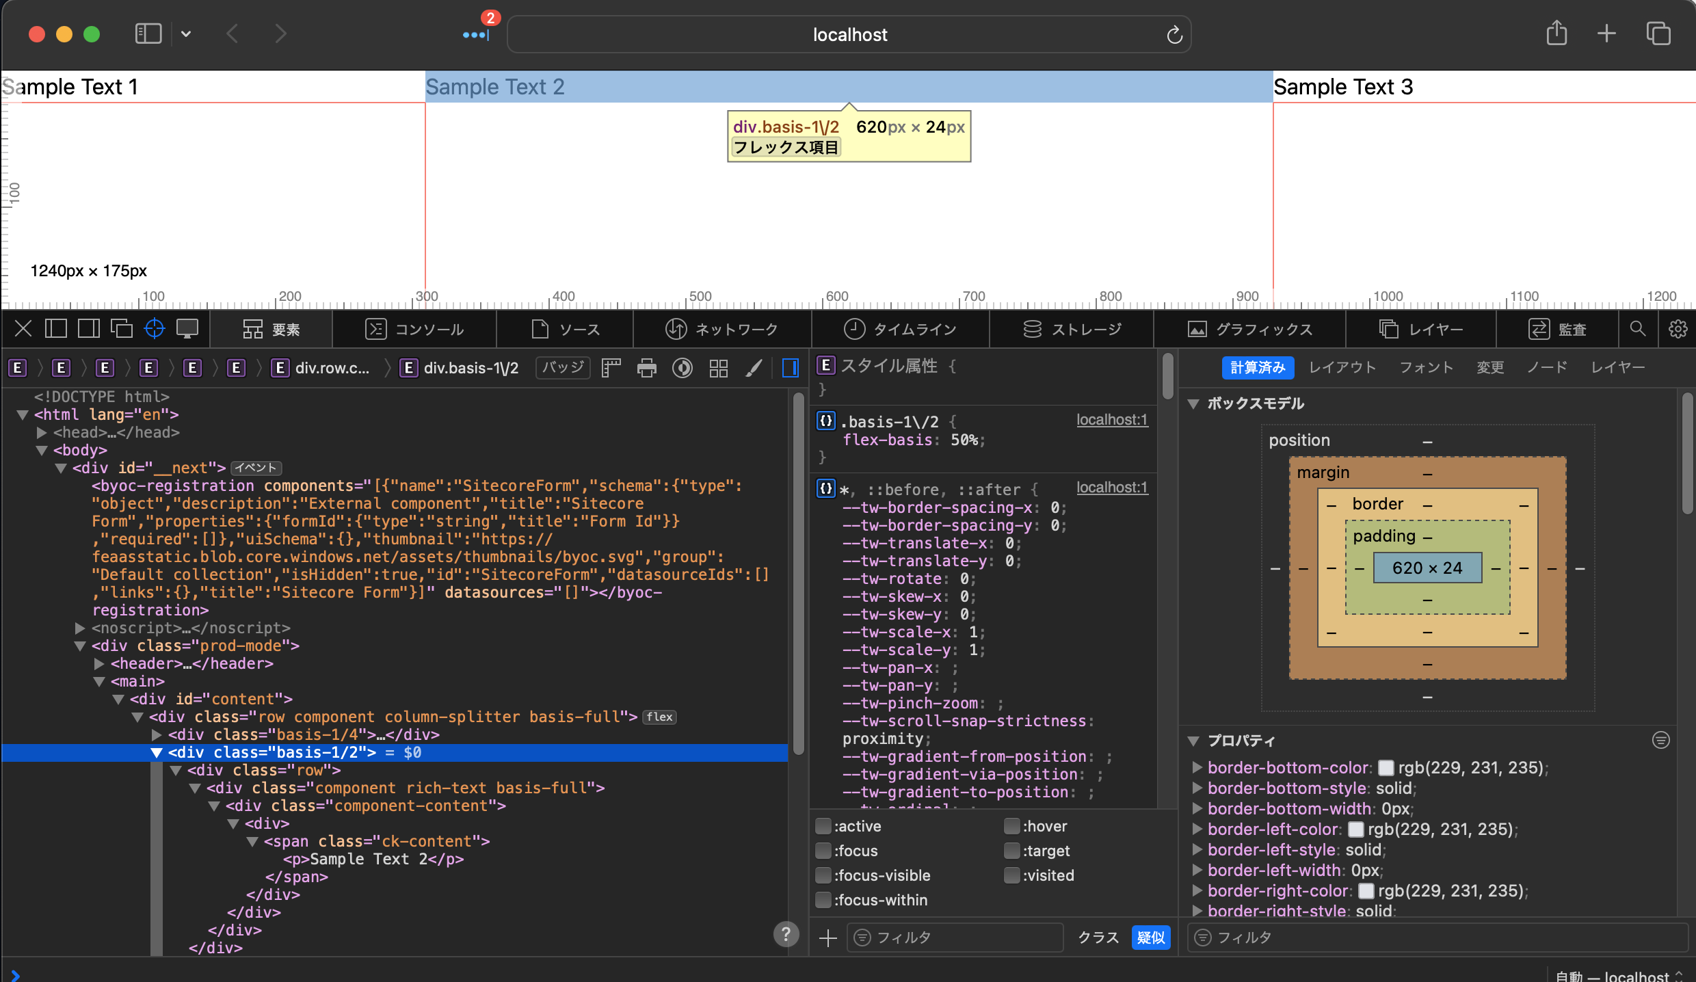This screenshot has width=1696, height=982.
Task: Close the Web Inspector with the X icon
Action: coord(23,329)
